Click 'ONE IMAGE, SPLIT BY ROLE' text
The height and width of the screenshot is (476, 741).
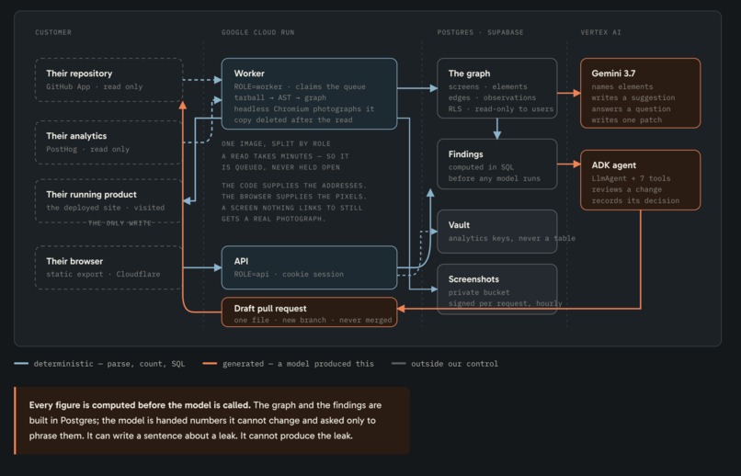[x=276, y=143]
